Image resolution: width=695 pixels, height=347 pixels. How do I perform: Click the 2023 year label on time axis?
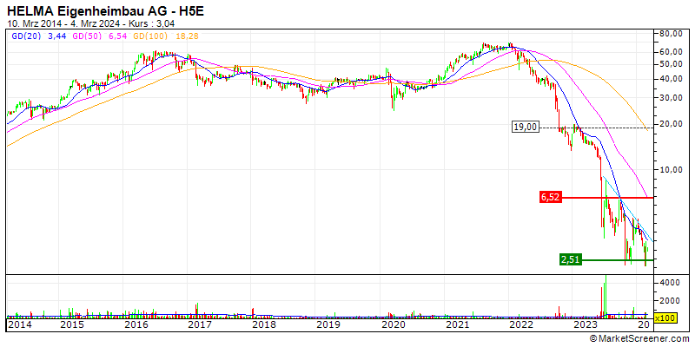point(584,325)
